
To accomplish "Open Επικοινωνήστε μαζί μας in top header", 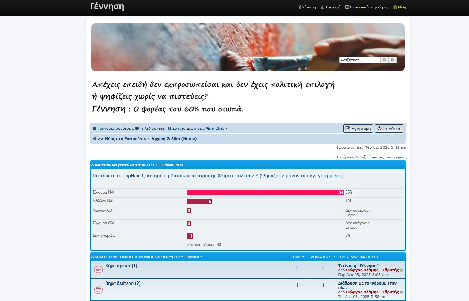I will click(x=366, y=7).
